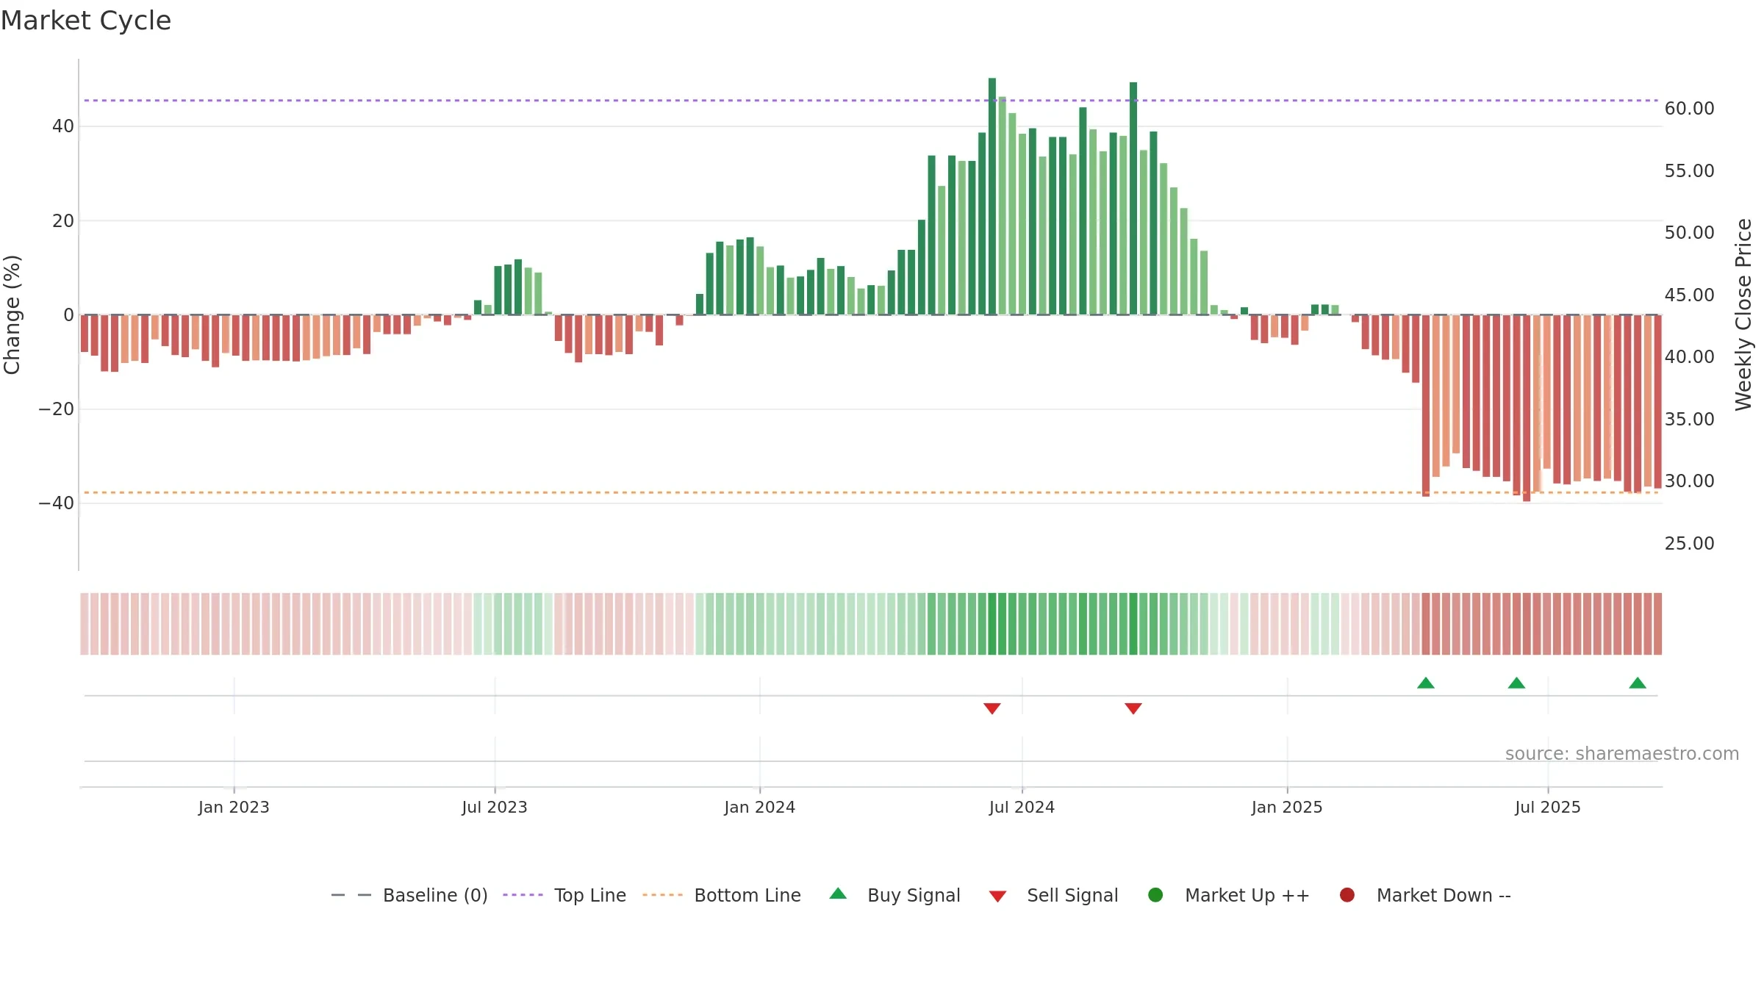Screen dimensions: 1764x992
Task: Click the green Buy Signal triangle in legend
Action: coord(838,894)
